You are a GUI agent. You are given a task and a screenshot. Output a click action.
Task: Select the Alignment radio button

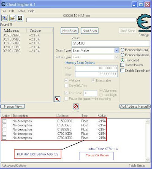pyautogui.click(x=101, y=90)
